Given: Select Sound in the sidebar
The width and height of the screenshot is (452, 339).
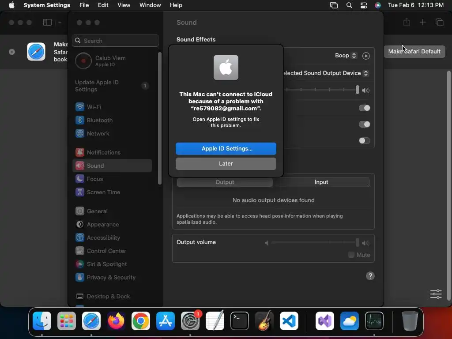Looking at the screenshot, I should (x=112, y=166).
